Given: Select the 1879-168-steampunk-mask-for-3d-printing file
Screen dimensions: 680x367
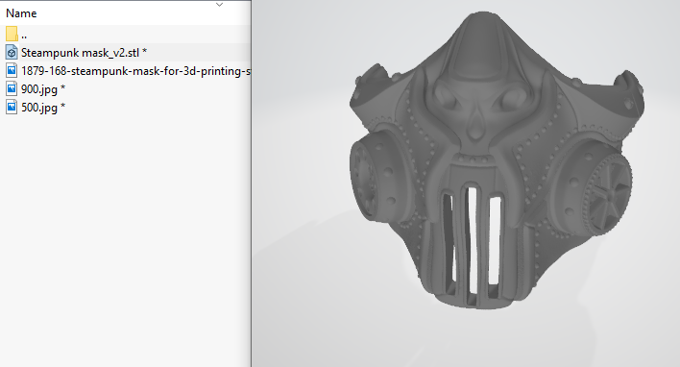Looking at the screenshot, I should click(x=135, y=71).
